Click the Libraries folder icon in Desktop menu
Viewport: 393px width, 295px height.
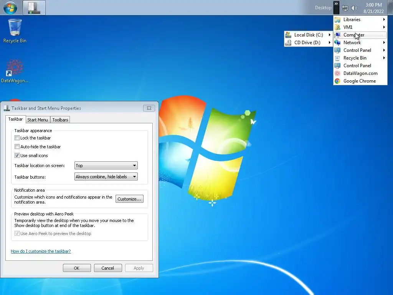click(338, 20)
